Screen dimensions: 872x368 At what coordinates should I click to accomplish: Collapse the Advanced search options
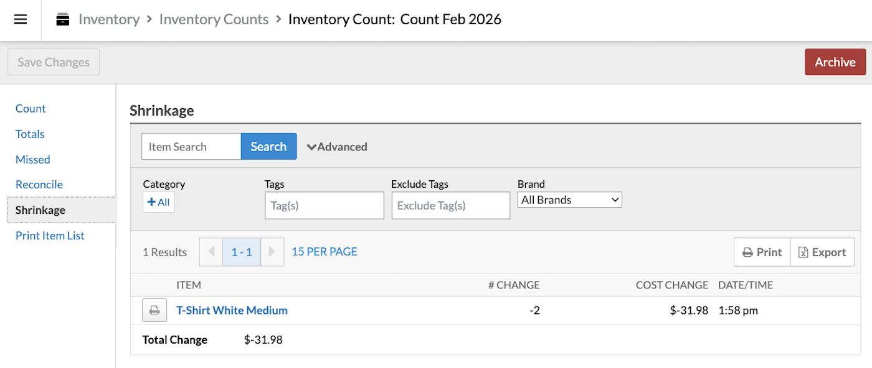[337, 147]
